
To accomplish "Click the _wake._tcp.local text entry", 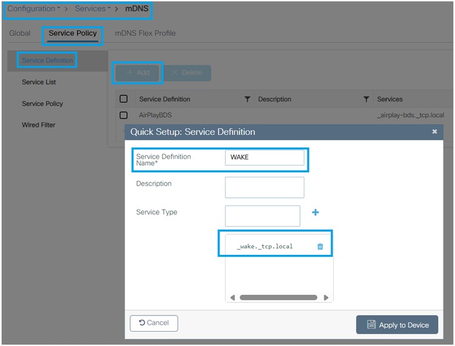I will click(264, 247).
